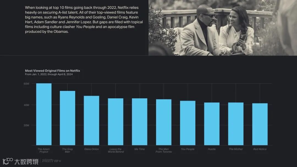Click the 'The Adam Project' axis label

(x=44, y=150)
